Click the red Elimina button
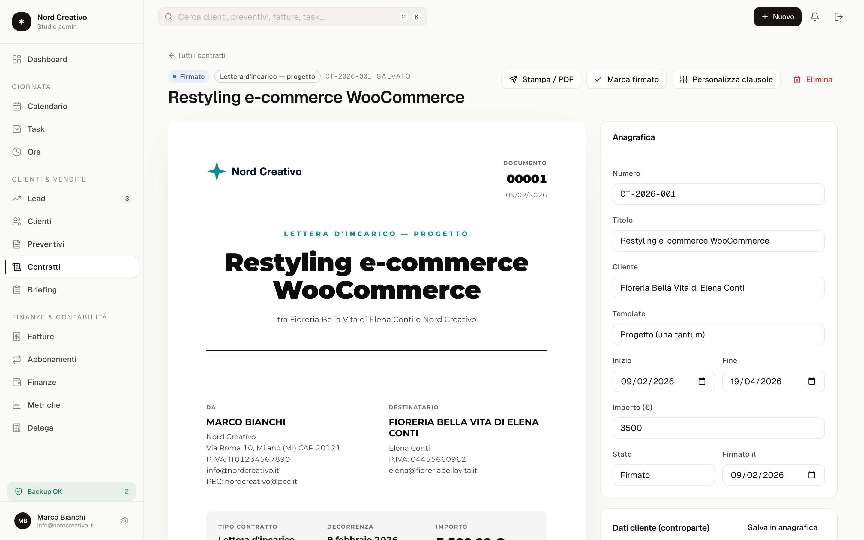 813,79
